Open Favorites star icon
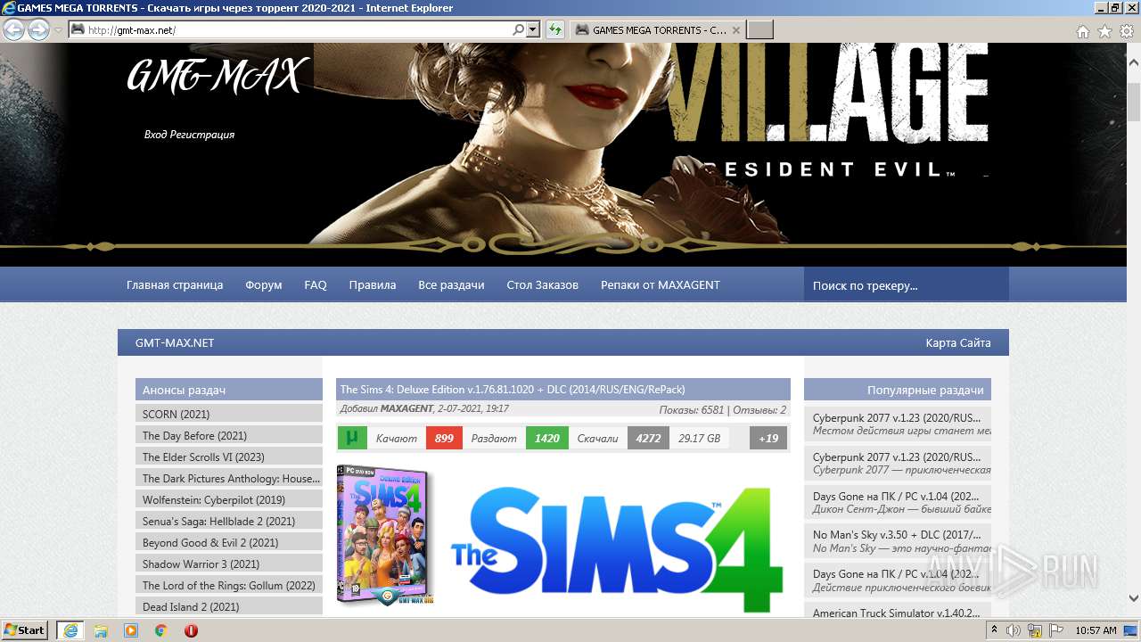The image size is (1141, 642). pyautogui.click(x=1104, y=31)
